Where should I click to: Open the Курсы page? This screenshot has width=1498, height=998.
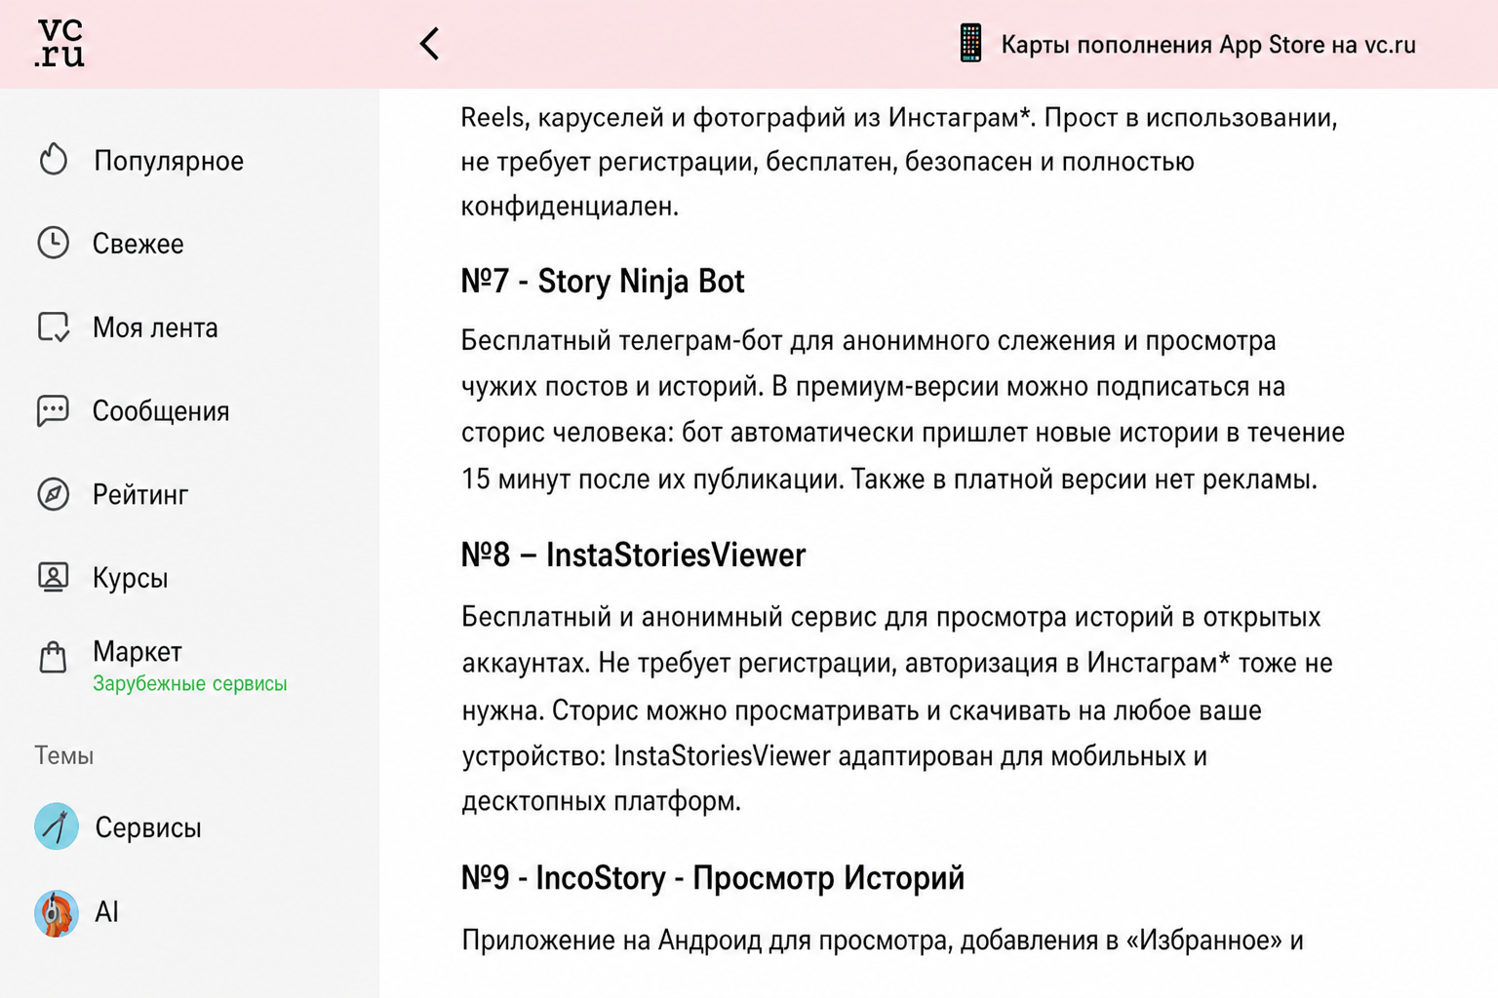[130, 578]
